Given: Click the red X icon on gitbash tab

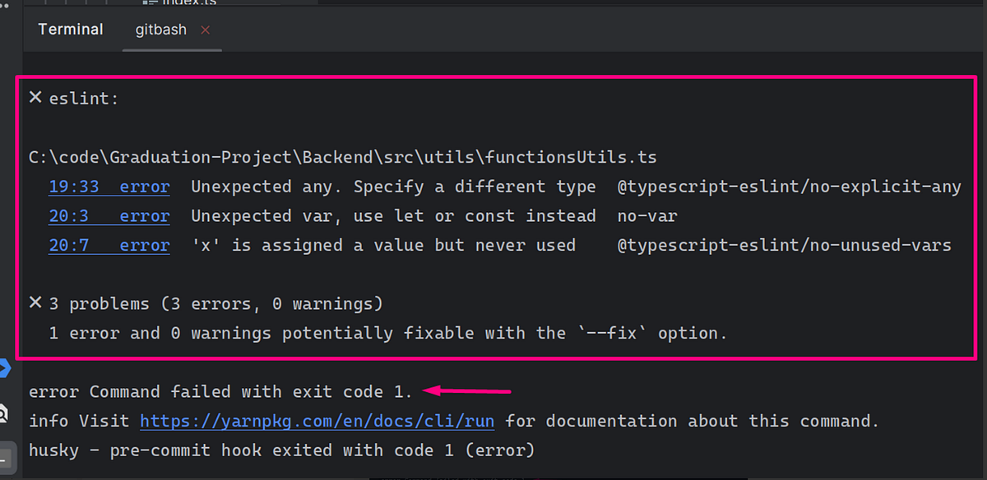Looking at the screenshot, I should pyautogui.click(x=205, y=30).
